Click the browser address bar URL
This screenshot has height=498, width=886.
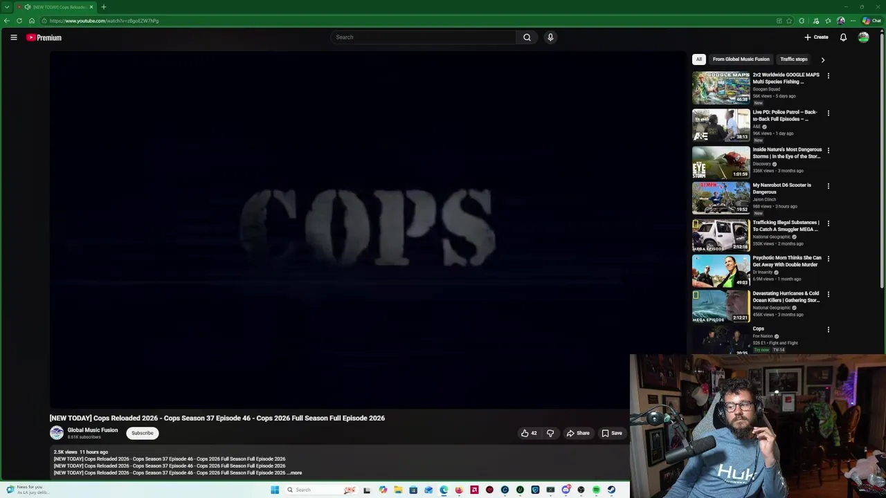pyautogui.click(x=104, y=21)
